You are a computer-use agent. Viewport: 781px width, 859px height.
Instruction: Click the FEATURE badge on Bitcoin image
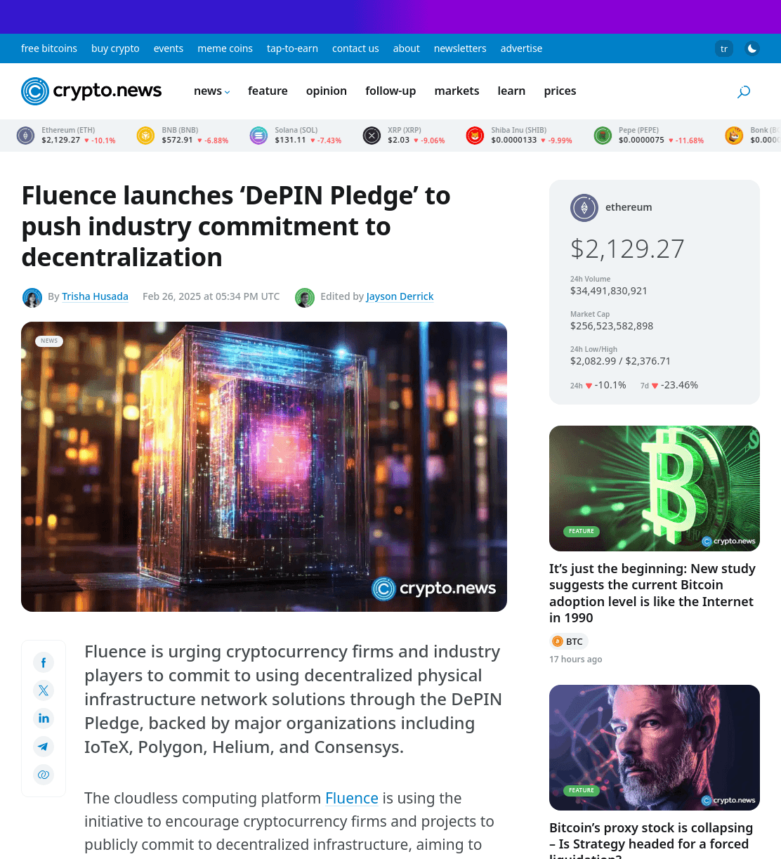pos(582,531)
